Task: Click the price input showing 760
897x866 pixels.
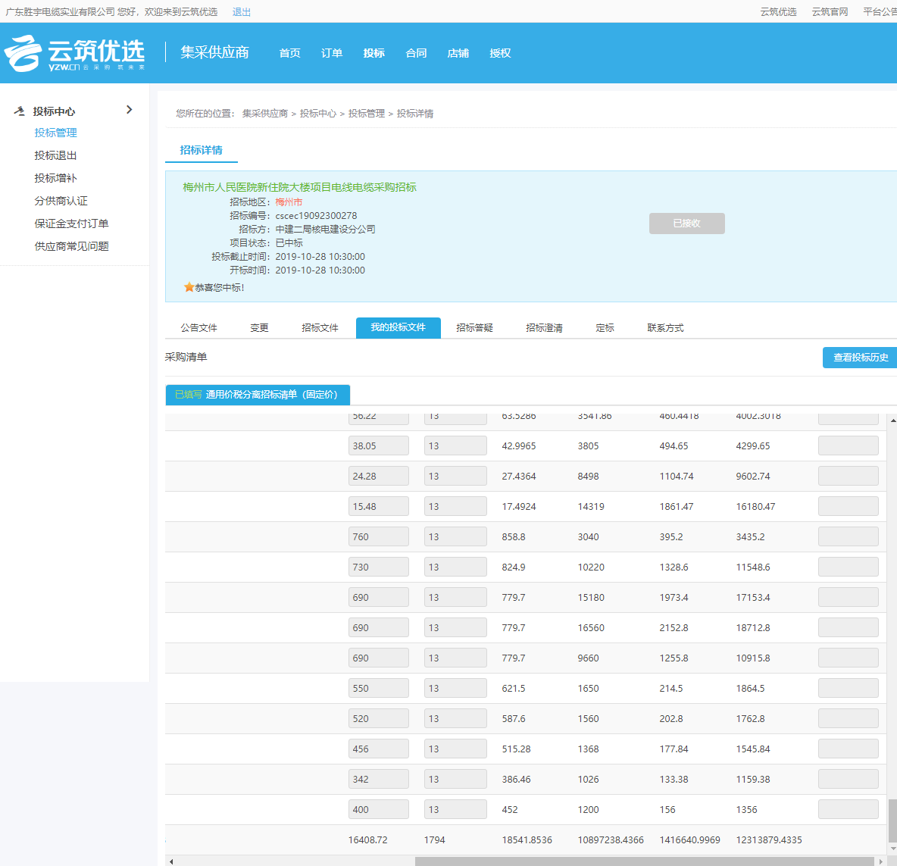Action: tap(378, 536)
